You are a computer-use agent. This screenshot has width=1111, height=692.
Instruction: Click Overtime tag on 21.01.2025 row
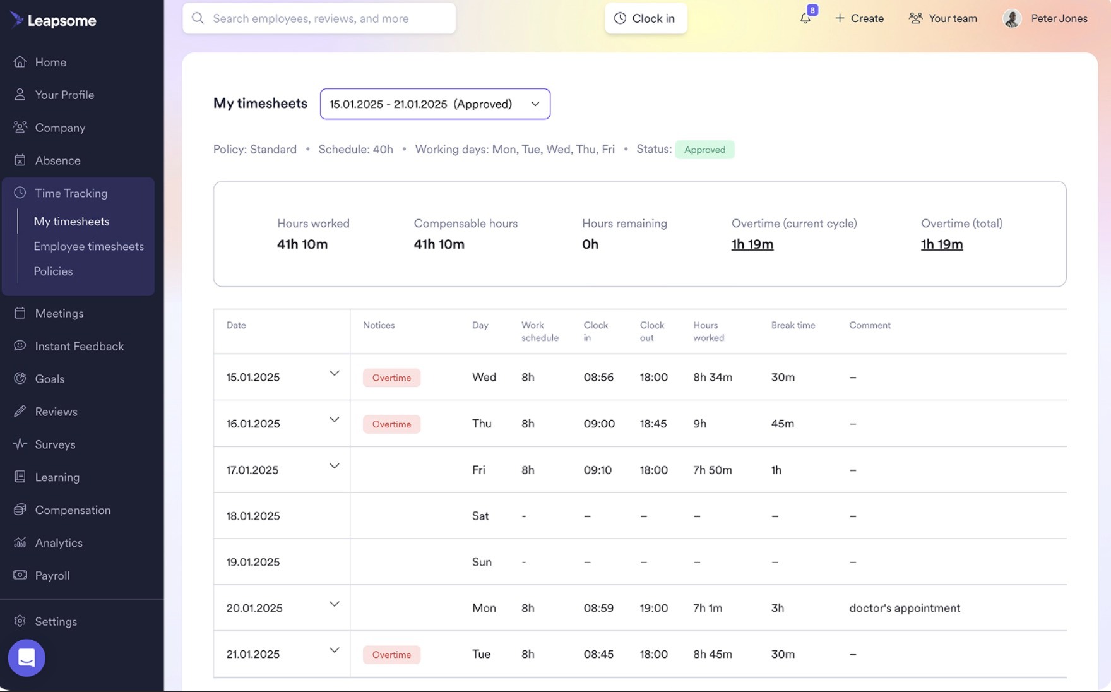[391, 655]
